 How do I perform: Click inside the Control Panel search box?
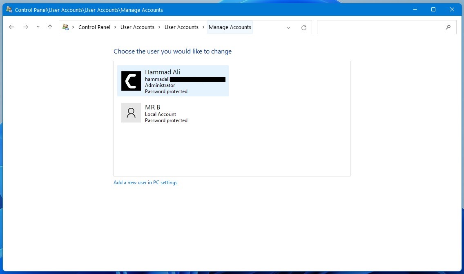tap(386, 27)
